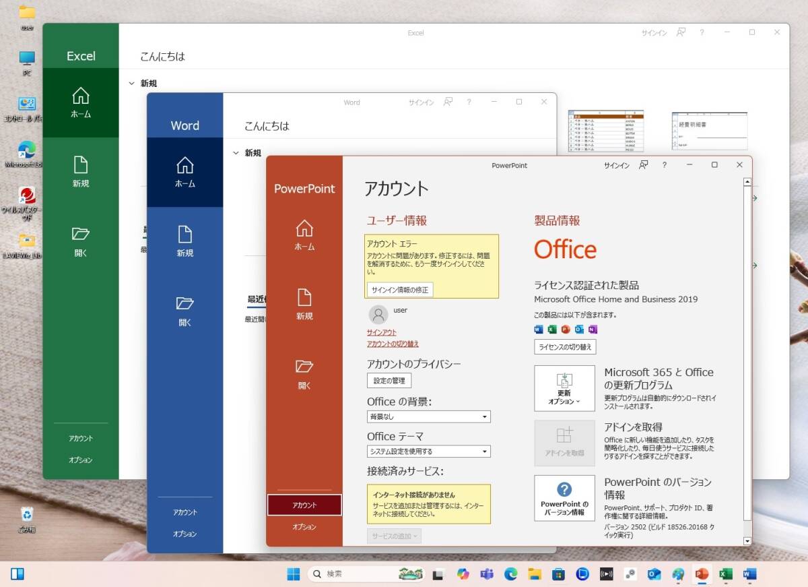Open privacy settings management button
The height and width of the screenshot is (587, 808).
[x=389, y=381]
